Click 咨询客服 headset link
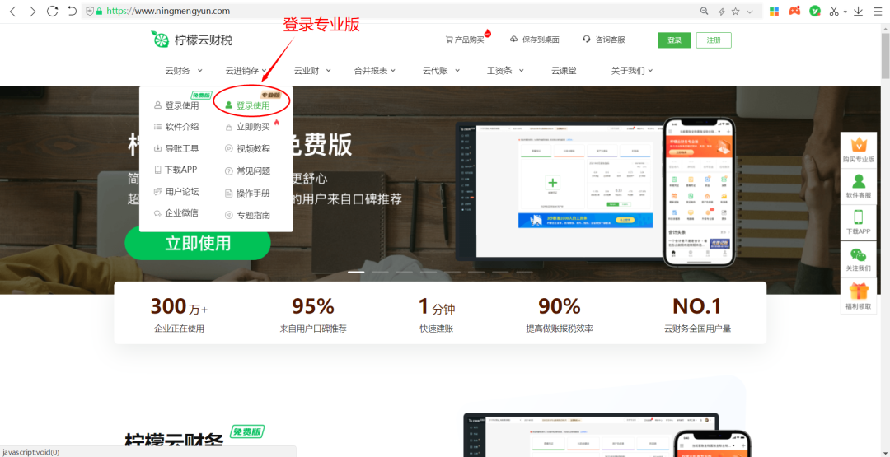The height and width of the screenshot is (457, 890). [x=604, y=40]
